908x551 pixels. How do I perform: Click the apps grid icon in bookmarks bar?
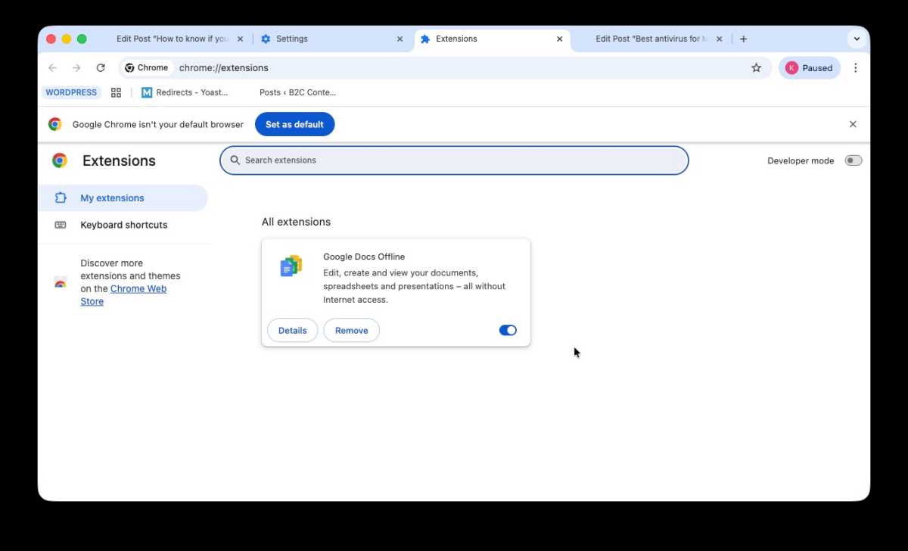tap(116, 92)
